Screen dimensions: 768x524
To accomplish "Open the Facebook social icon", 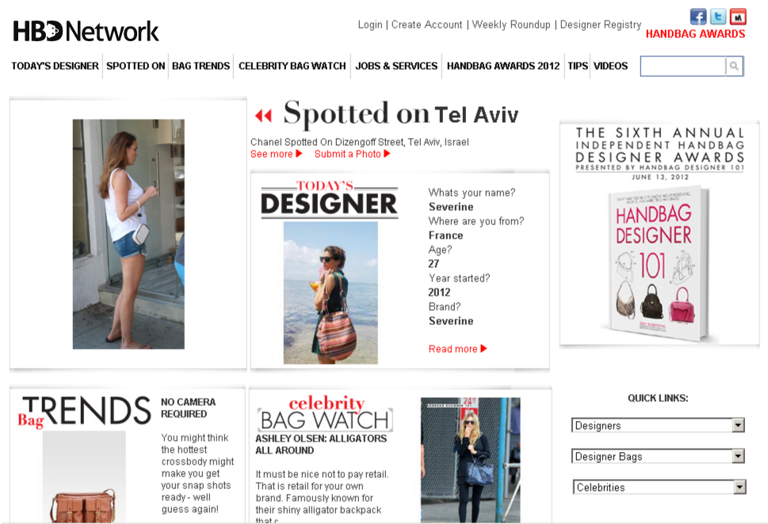I will click(x=698, y=17).
